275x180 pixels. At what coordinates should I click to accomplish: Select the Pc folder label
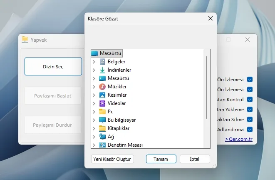click(111, 112)
